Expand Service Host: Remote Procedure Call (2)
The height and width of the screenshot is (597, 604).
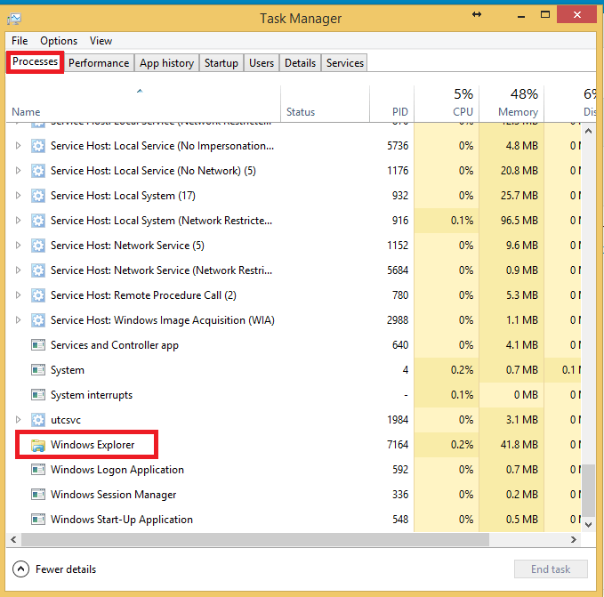click(x=18, y=295)
